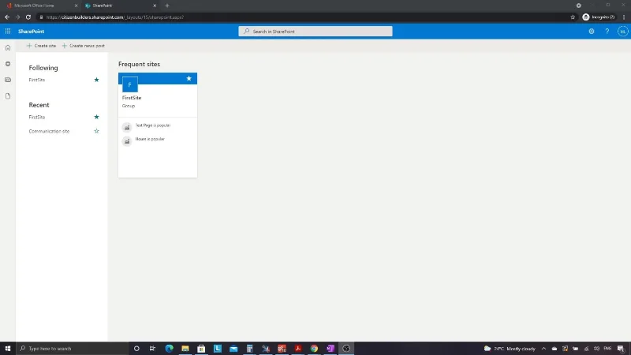The height and width of the screenshot is (355, 631).
Task: Unfollow FirstSite under Recent
Action: coord(96,117)
